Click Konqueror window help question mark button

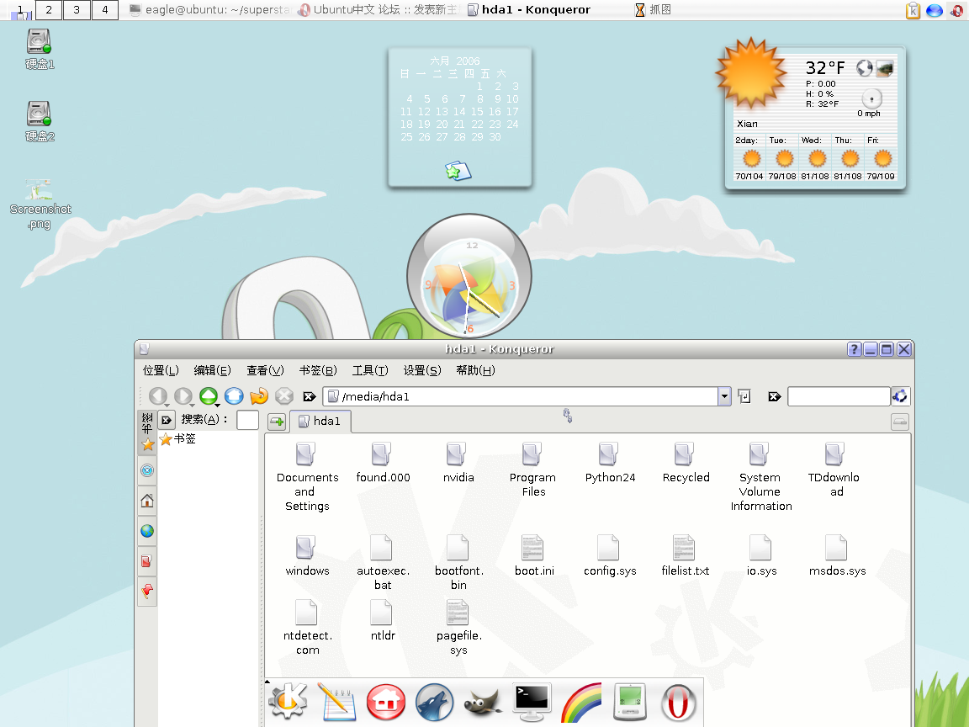[x=854, y=349]
